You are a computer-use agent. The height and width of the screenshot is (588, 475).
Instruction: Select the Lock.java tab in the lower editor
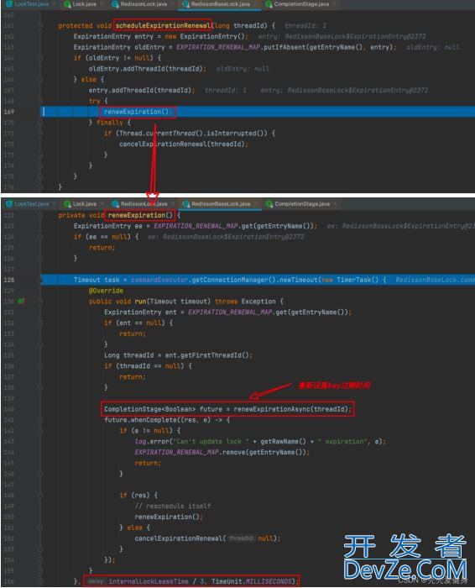(84, 203)
